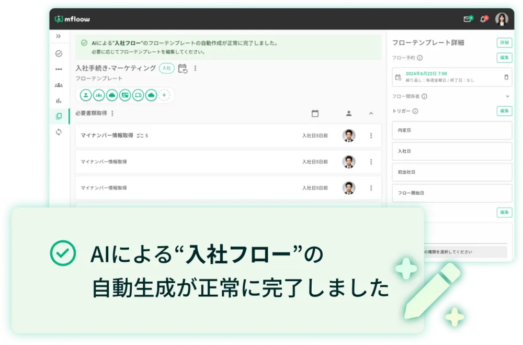Open kebab menu beside 必要書類取得
The image size is (523, 345).
[112, 113]
